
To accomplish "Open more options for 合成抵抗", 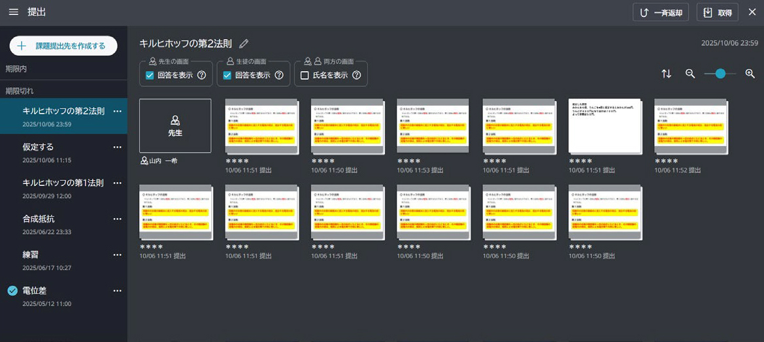I will (117, 219).
